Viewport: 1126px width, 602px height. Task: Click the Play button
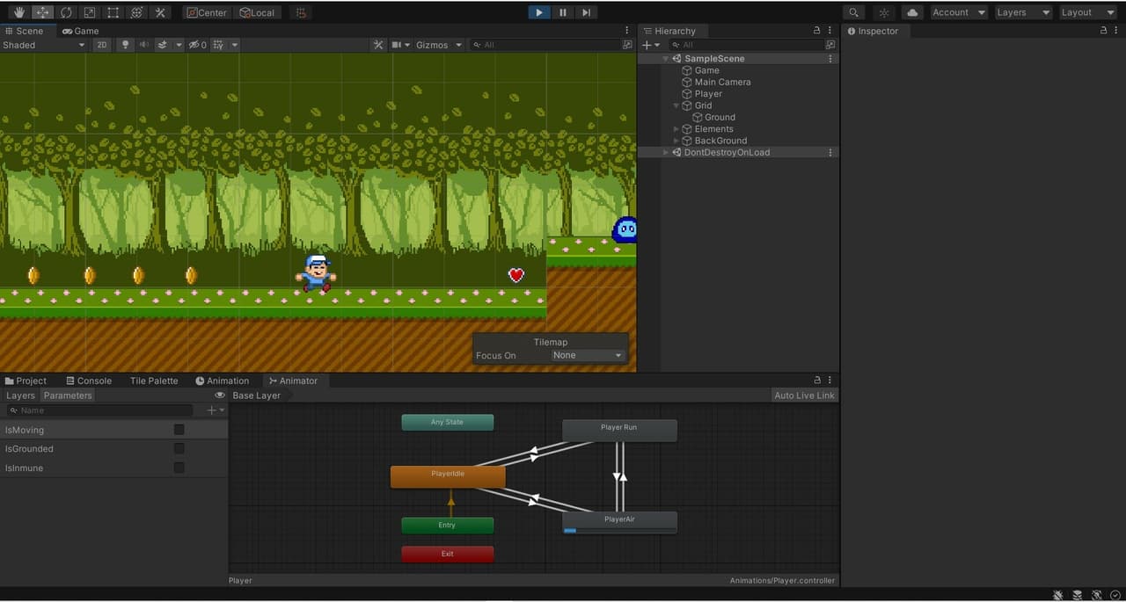[539, 12]
